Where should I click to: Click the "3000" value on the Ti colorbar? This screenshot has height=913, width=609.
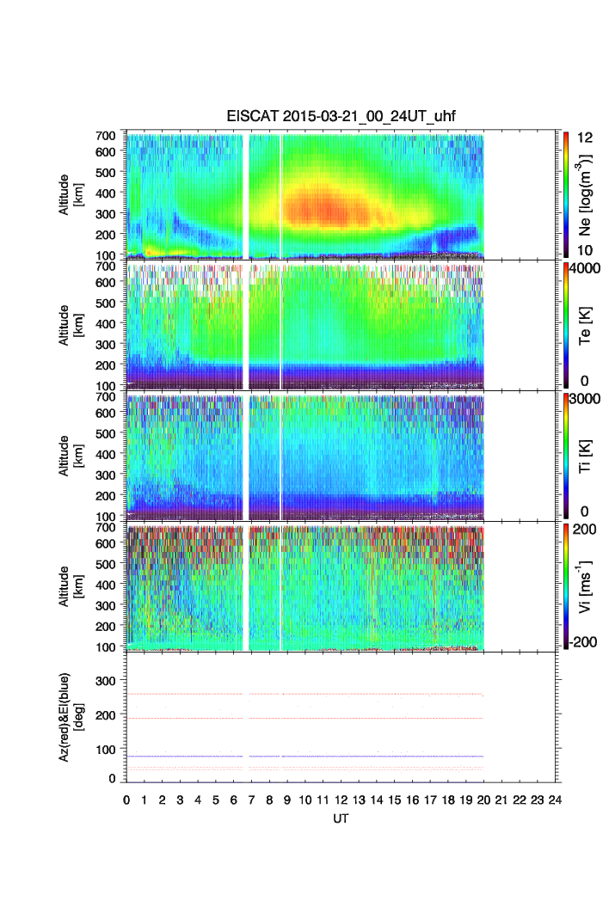pos(585,399)
